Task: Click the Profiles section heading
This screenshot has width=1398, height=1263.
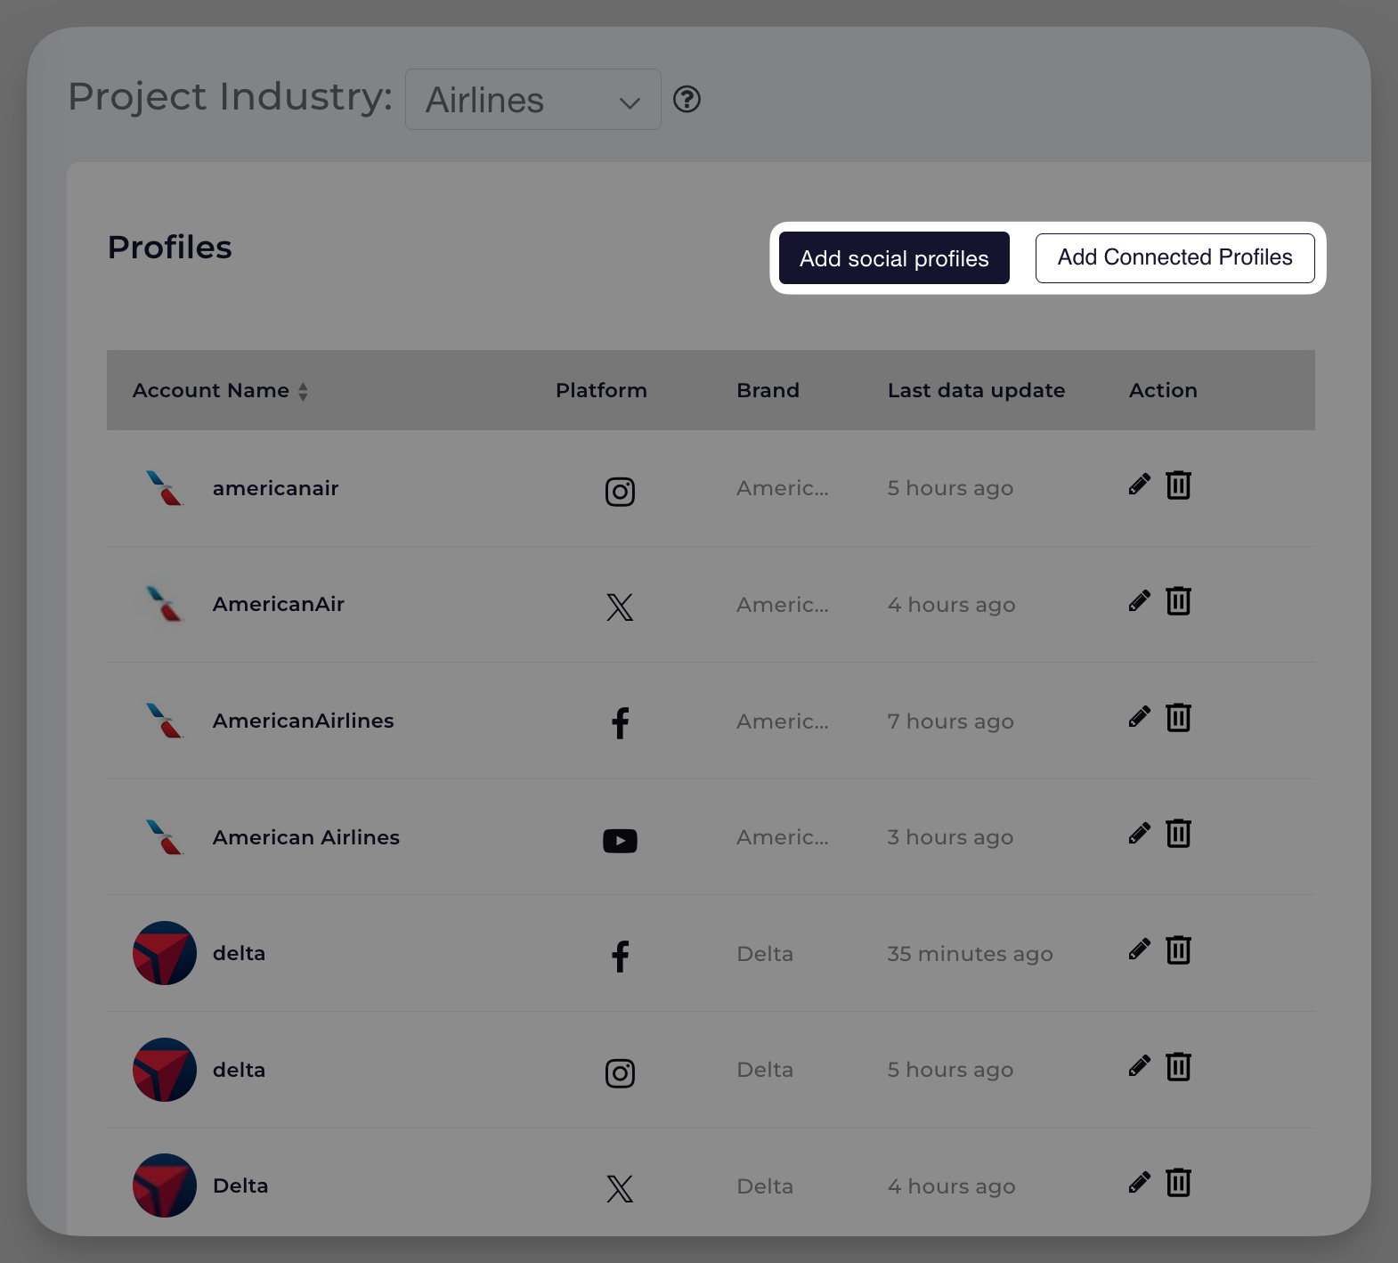Action: 170,248
